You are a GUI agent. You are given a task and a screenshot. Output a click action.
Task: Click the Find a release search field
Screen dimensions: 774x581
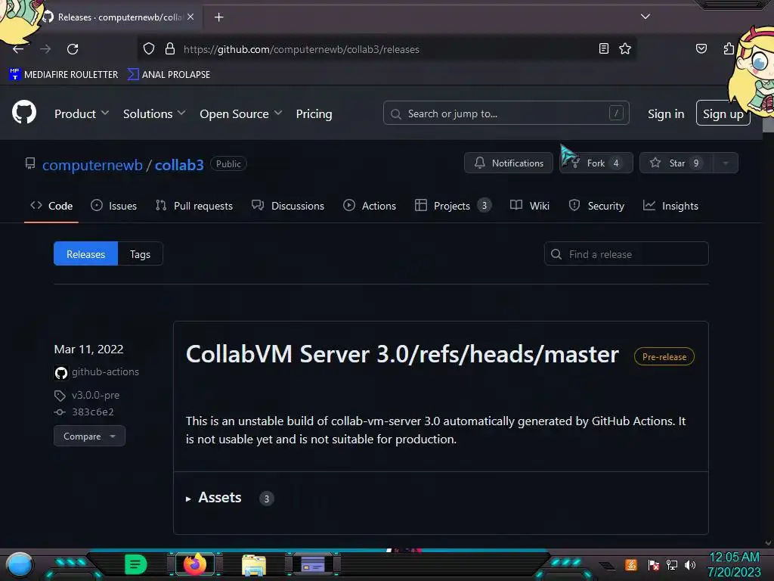pos(626,254)
